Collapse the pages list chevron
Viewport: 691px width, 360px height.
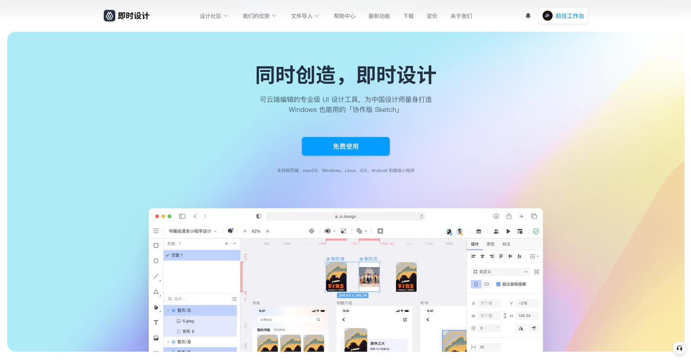(x=235, y=244)
